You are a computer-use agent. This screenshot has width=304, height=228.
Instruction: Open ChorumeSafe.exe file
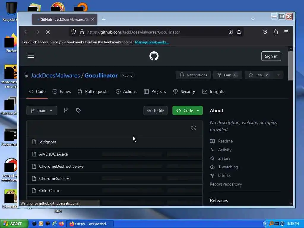(55, 178)
